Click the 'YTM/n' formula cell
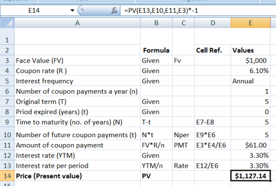Viewport: 276px width, 186px height. click(156, 166)
